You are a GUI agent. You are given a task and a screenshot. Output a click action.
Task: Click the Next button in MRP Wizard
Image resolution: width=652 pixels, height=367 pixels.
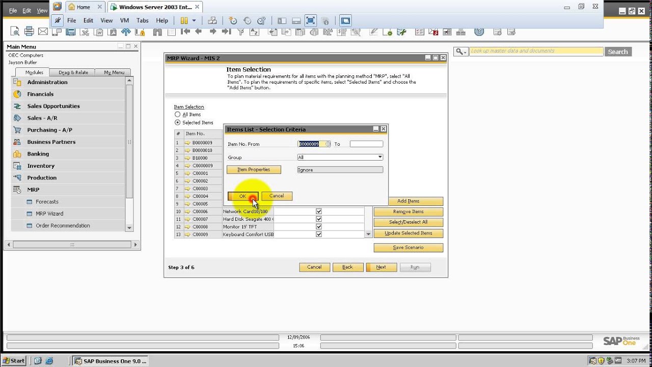pyautogui.click(x=381, y=267)
